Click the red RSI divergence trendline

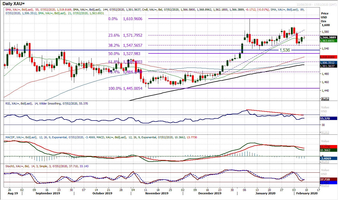[x=275, y=112]
